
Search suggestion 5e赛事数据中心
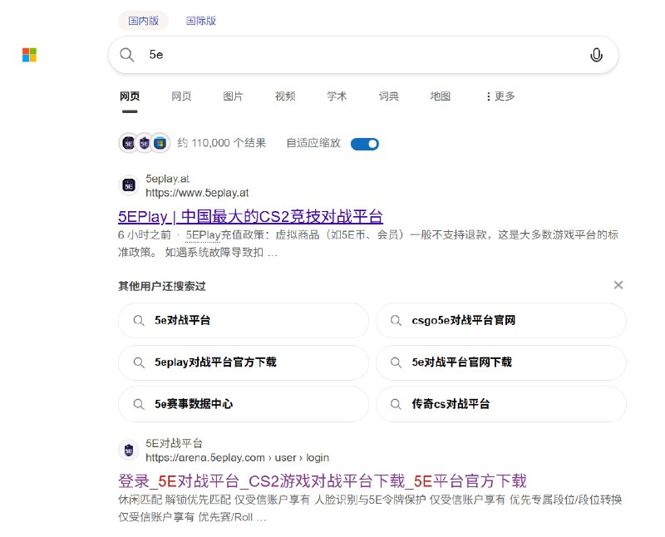coord(244,404)
